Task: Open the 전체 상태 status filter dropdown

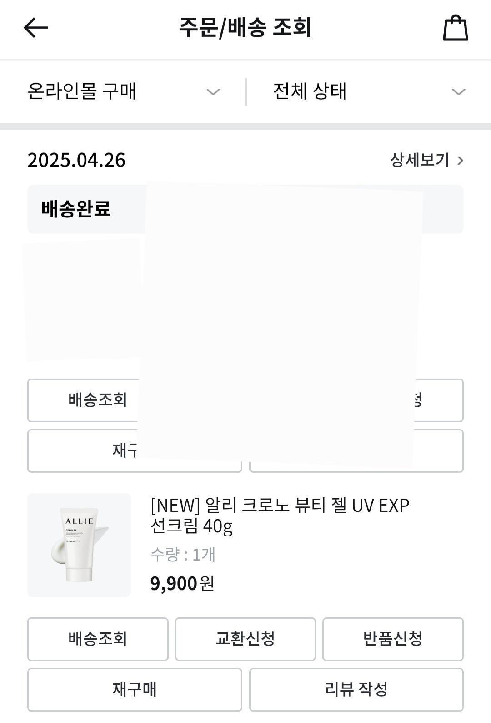Action: tap(369, 91)
